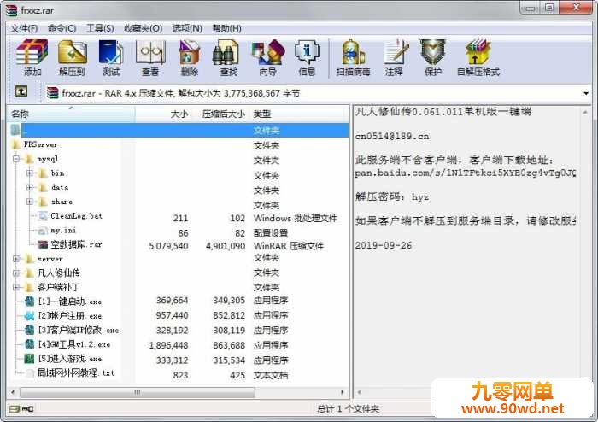Click the 空数据库.rar archive icon
The height and width of the screenshot is (422, 598).
point(43,244)
